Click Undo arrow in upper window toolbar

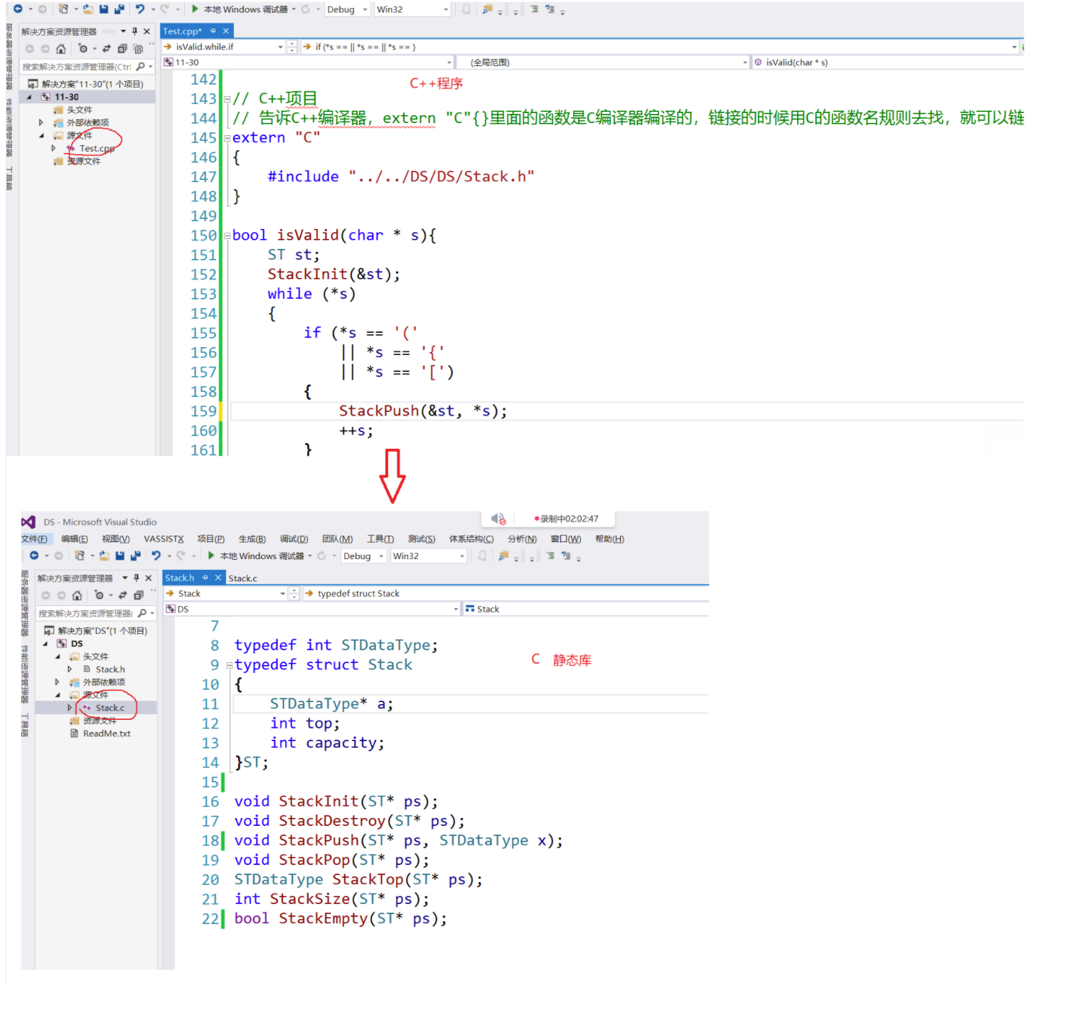coord(140,9)
